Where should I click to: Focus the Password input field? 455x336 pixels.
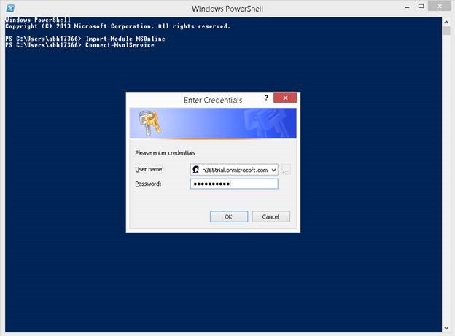tap(234, 184)
